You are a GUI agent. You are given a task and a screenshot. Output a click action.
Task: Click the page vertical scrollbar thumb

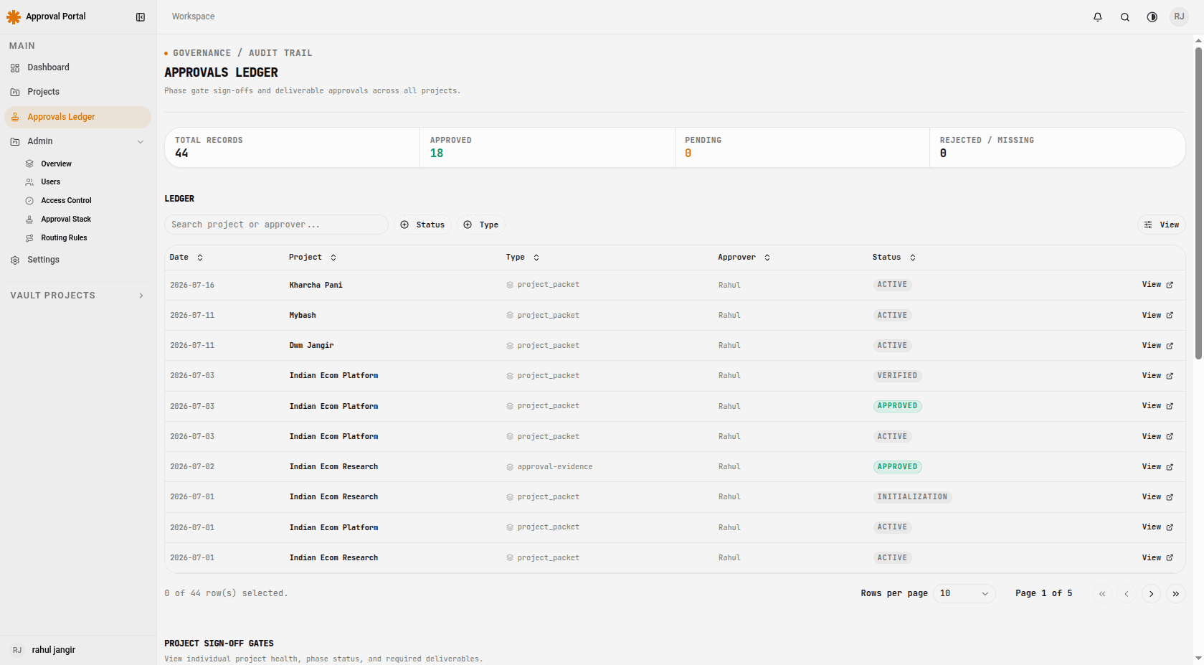[x=1198, y=203]
